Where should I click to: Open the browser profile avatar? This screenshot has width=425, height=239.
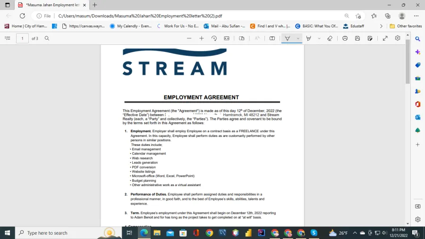(x=402, y=16)
